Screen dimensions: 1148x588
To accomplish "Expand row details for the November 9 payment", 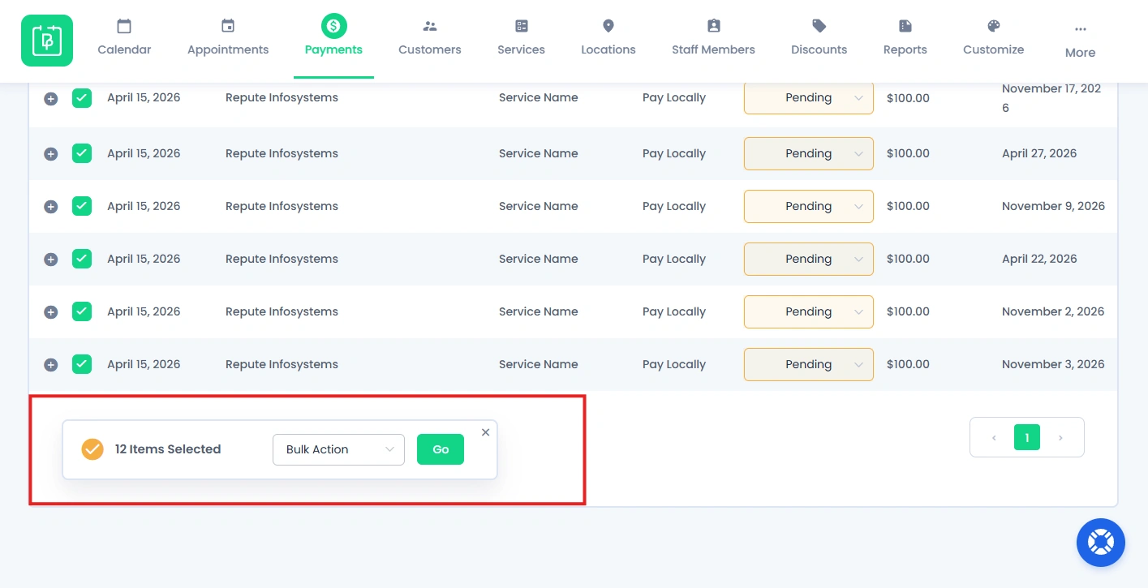I will [50, 207].
